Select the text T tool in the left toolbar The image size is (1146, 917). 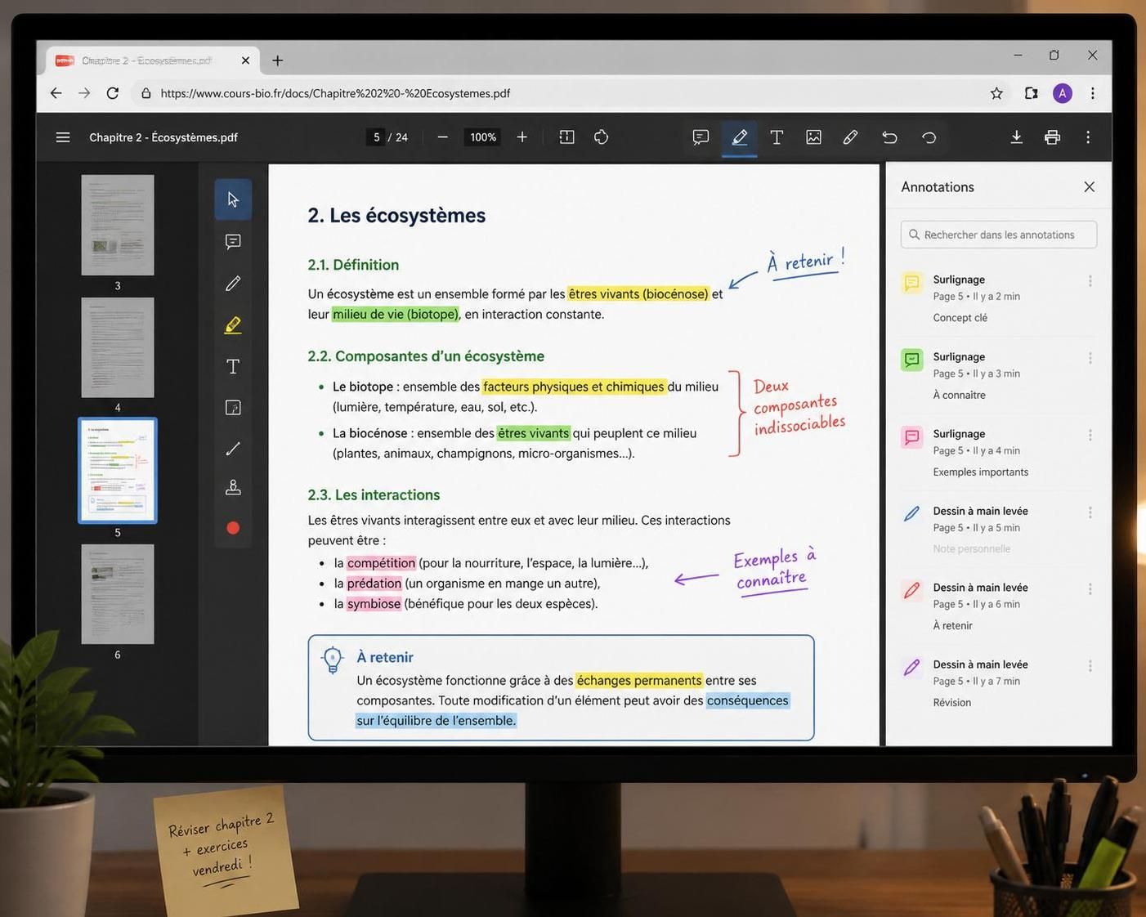tap(233, 366)
